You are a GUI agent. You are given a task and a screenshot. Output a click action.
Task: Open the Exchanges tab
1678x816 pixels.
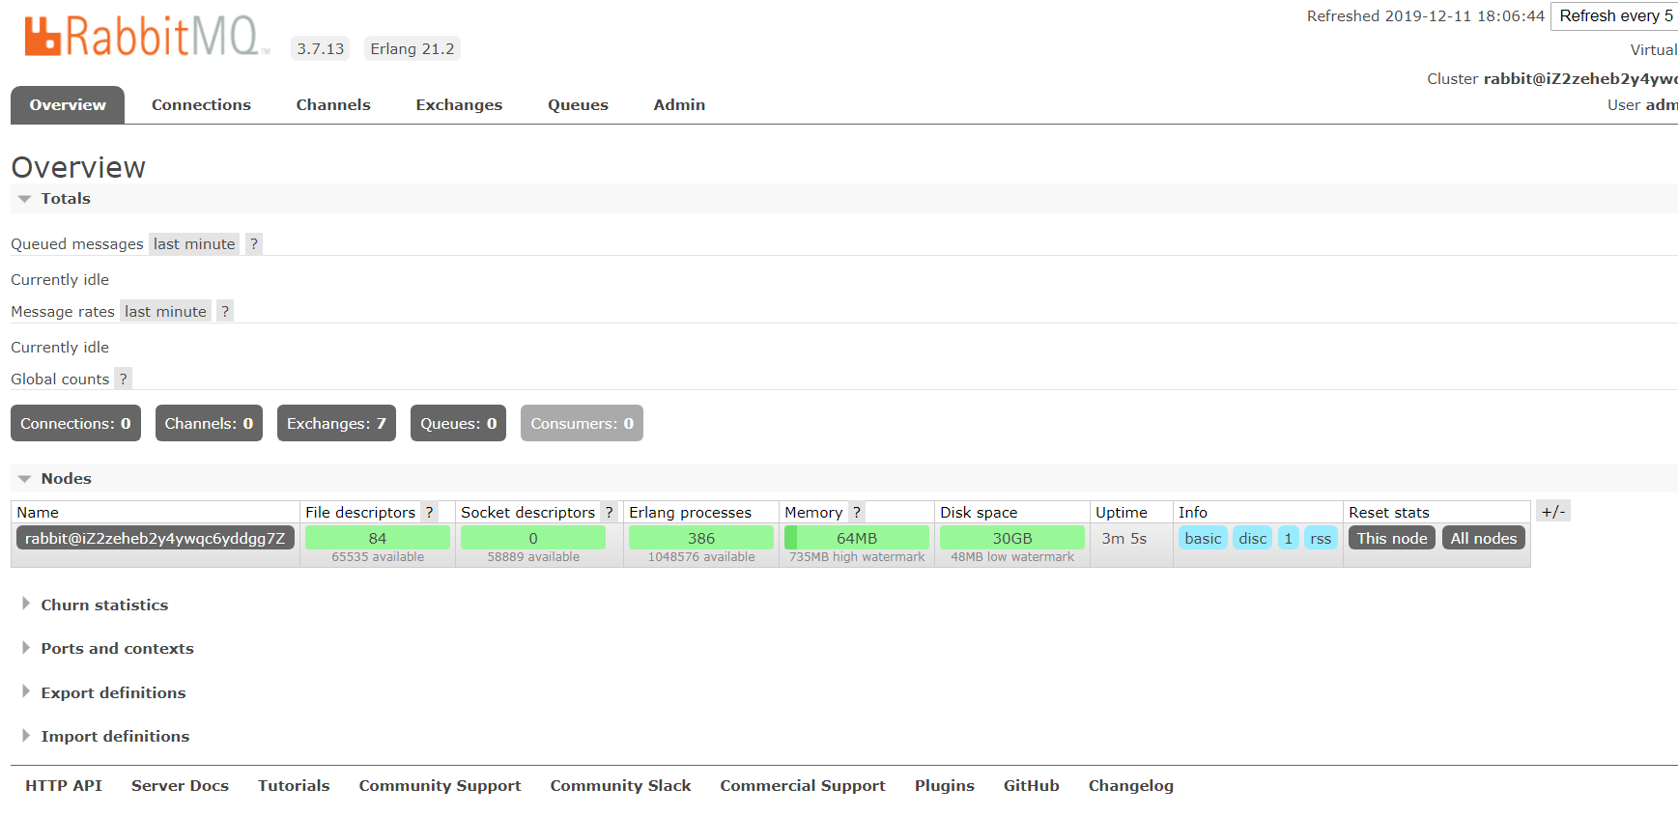pos(459,105)
